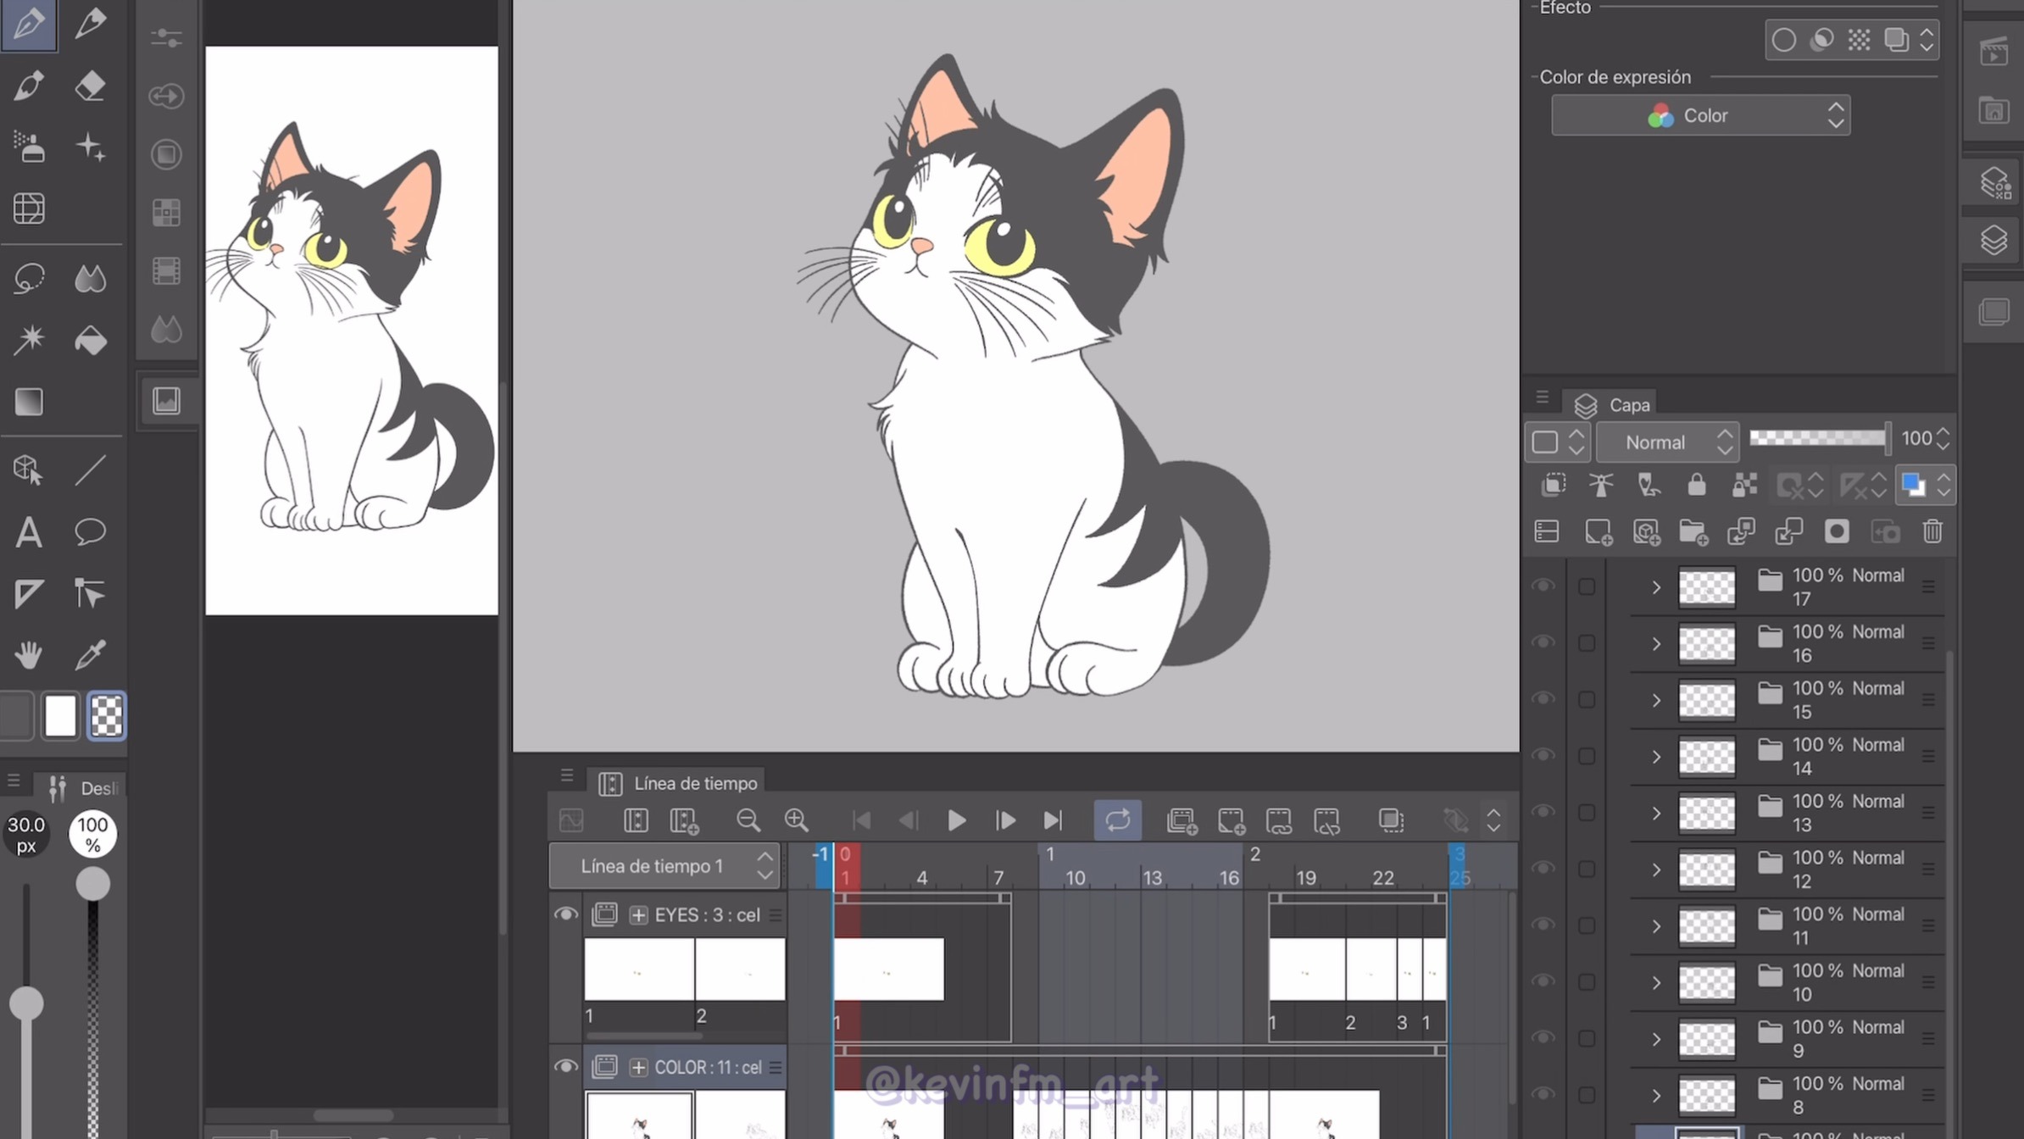Select the Airbrush spray tool
Image resolution: width=2024 pixels, height=1139 pixels.
(x=29, y=147)
